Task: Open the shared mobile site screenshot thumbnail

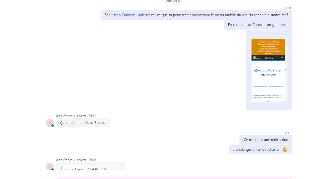Action: click(x=269, y=70)
